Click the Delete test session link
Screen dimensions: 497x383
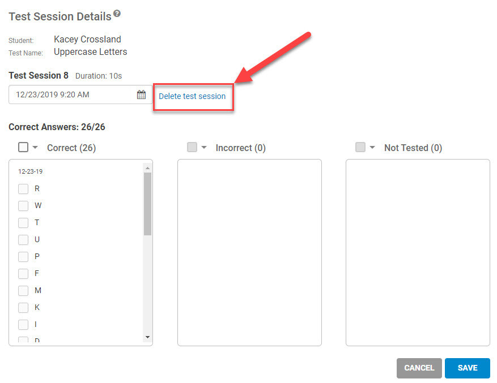point(192,96)
